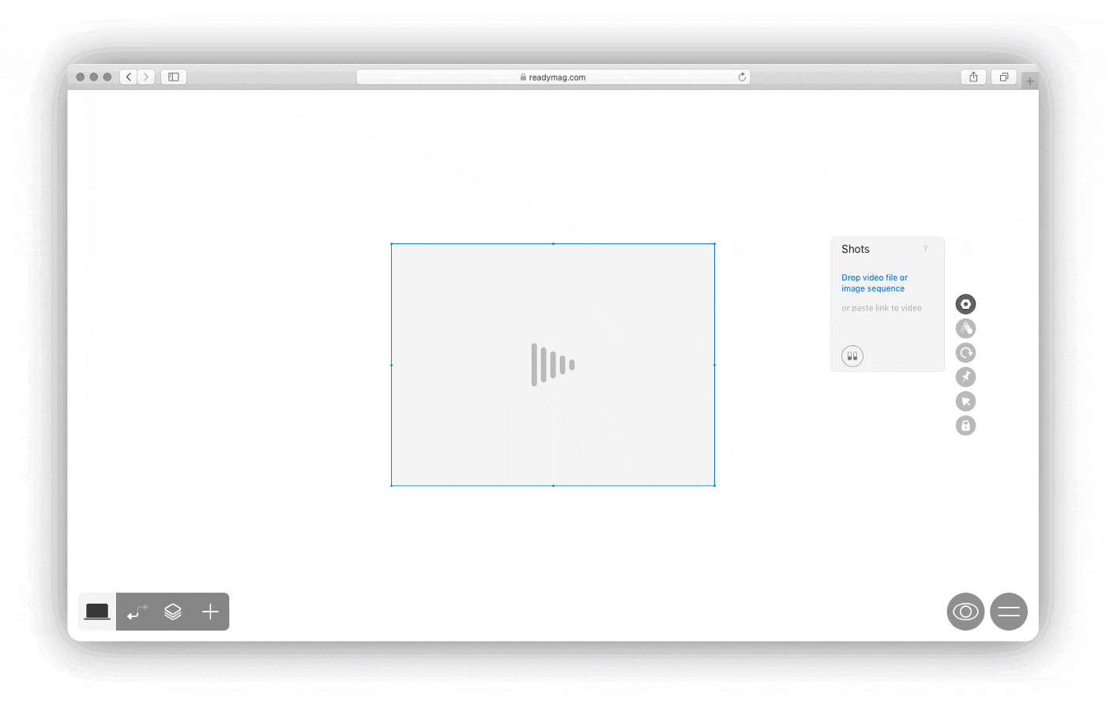1106x708 pixels.
Task: Click the Safari back navigation arrow
Action: 129,77
